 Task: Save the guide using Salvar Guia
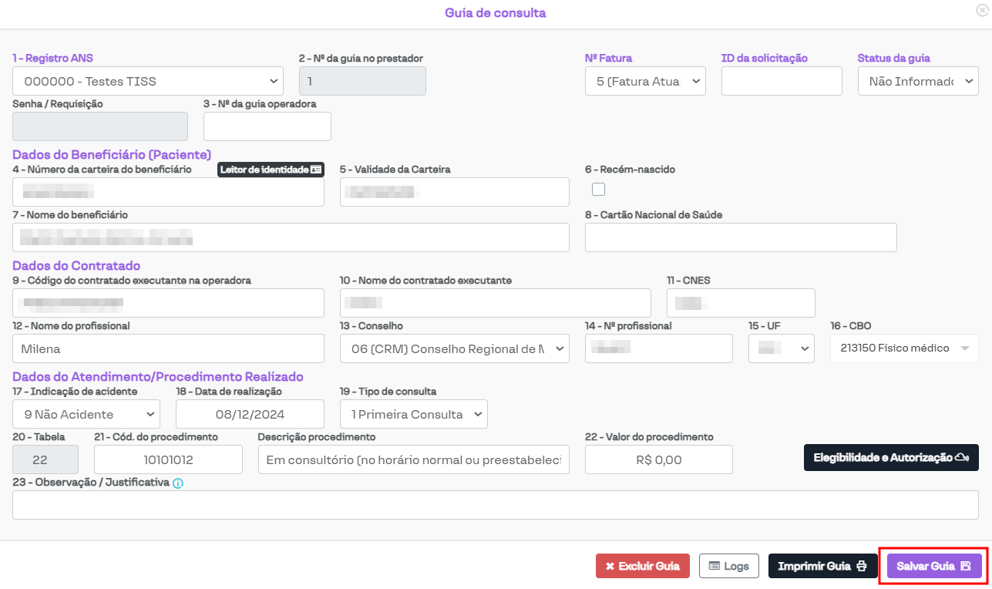click(x=934, y=566)
